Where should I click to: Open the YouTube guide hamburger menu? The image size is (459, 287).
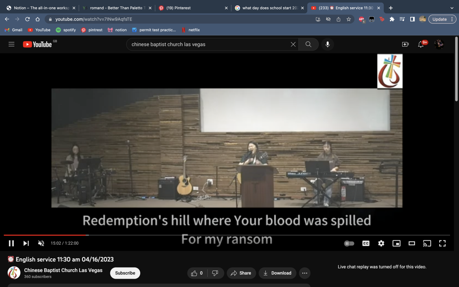11,44
